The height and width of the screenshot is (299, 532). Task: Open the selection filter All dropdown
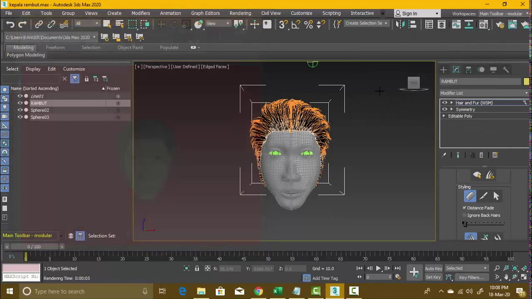pos(87,24)
